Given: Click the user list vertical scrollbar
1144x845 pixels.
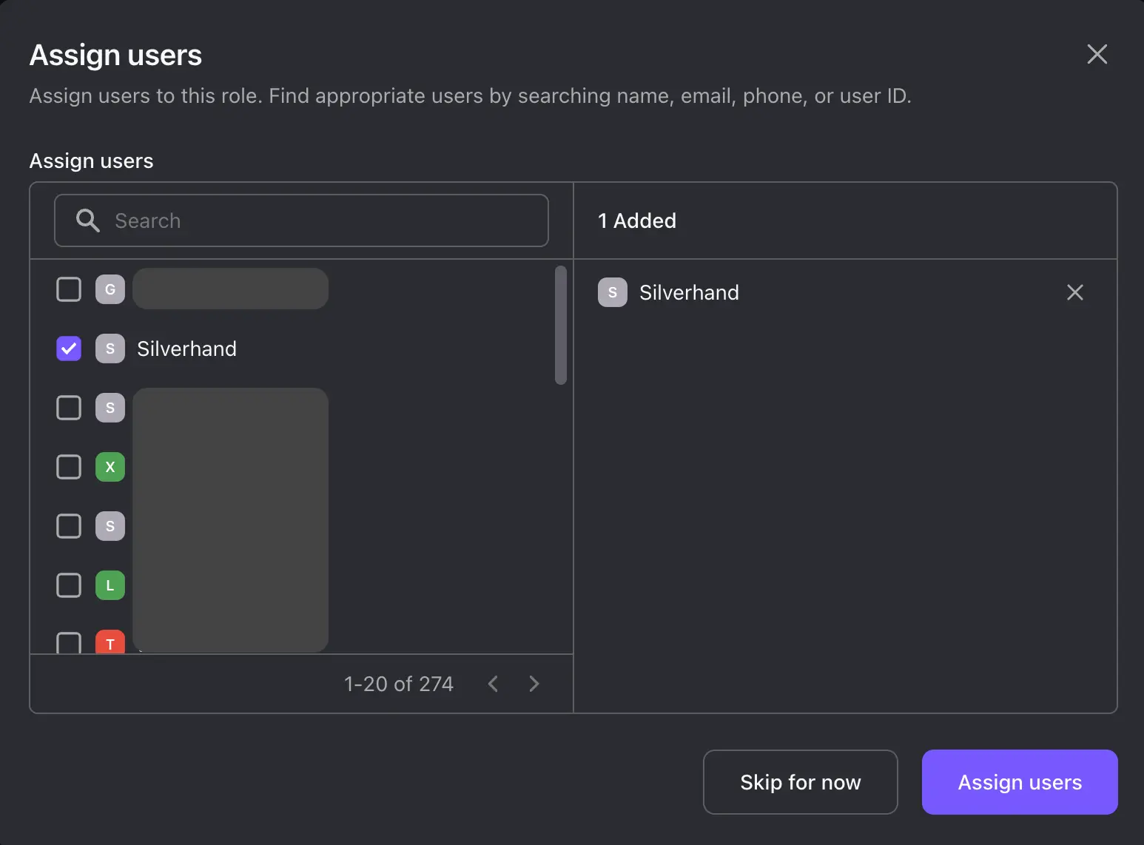Looking at the screenshot, I should pos(560,326).
